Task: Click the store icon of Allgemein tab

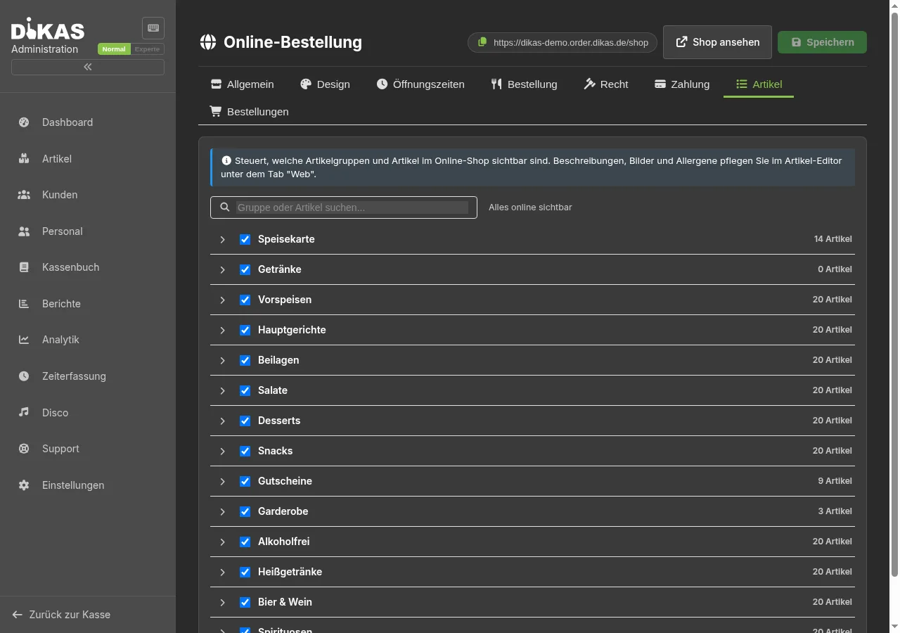Action: point(216,84)
